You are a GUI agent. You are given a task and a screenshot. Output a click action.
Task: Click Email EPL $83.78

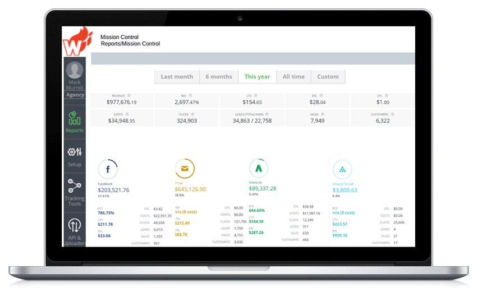pyautogui.click(x=181, y=235)
